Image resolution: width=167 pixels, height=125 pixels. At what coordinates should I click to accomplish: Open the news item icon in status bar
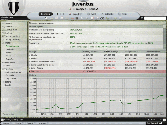[x=2, y=120]
